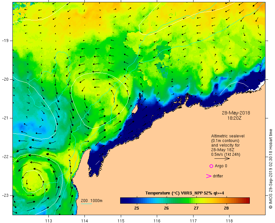Click the latitude axis label -20
Screen dimensions: 275x223
coord(5,79)
